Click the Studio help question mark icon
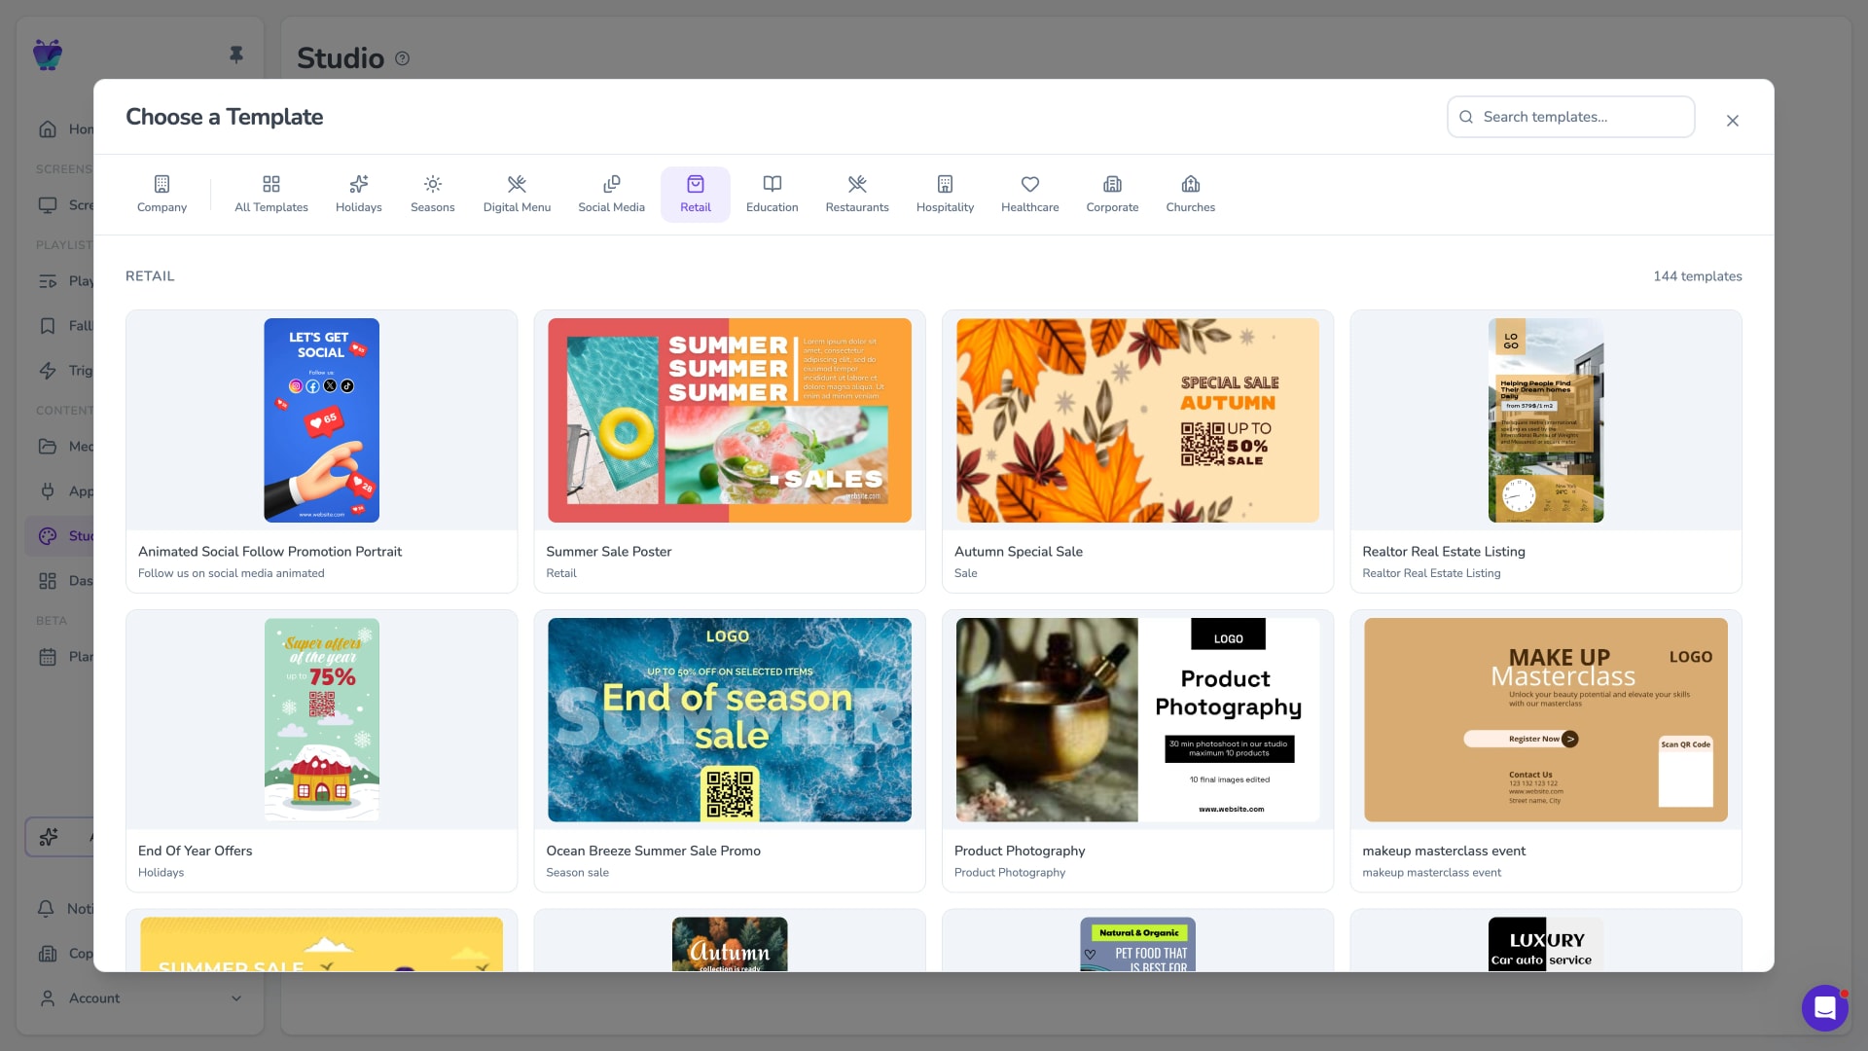 point(403,58)
